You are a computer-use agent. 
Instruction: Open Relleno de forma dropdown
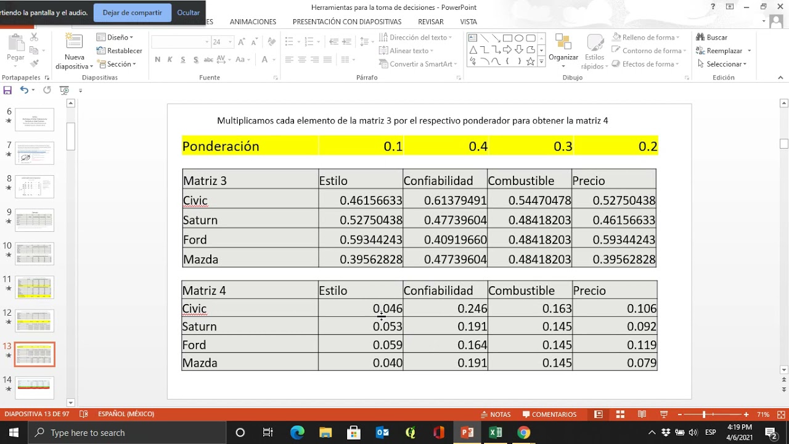point(648,38)
